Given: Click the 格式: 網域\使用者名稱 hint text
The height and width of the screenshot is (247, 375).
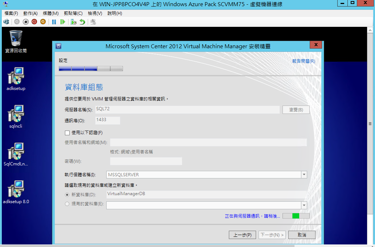Looking at the screenshot, I should (132, 152).
